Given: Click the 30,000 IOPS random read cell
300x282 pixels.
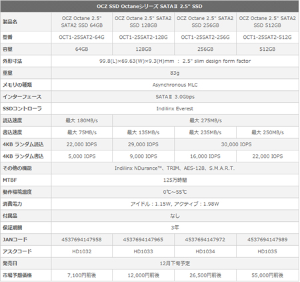Looking at the screenshot, I should coord(237,144).
